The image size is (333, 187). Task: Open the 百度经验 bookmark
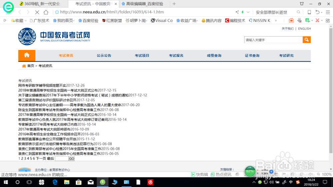click(88, 21)
